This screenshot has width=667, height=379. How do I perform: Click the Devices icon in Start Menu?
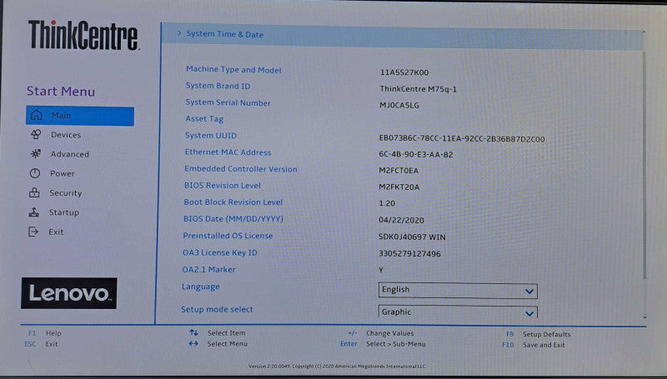[x=36, y=134]
